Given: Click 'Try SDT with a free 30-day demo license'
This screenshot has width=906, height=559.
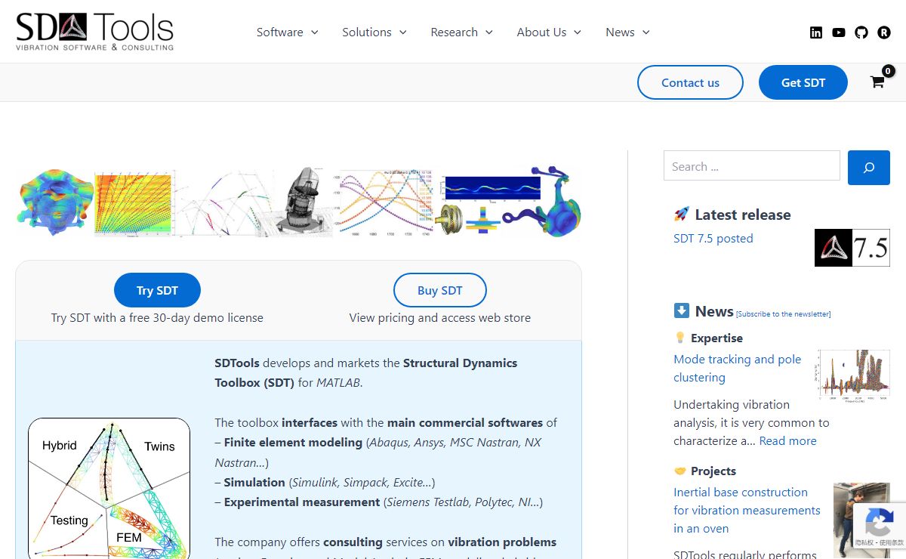Looking at the screenshot, I should click(157, 318).
